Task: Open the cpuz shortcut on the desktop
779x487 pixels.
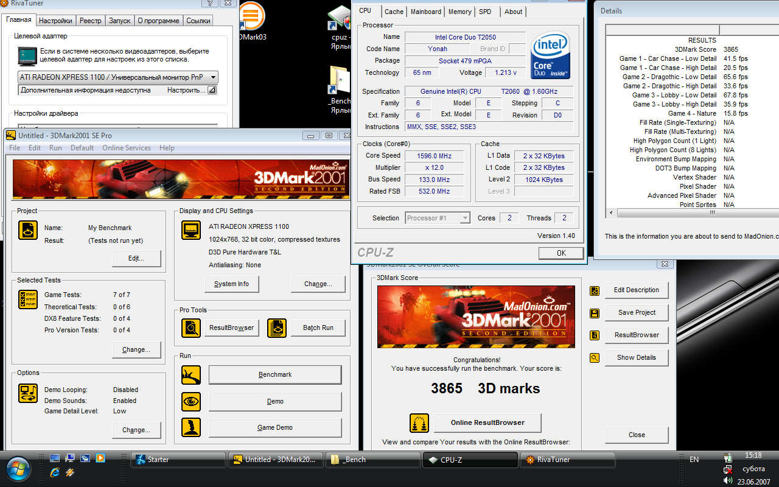Action: click(x=340, y=23)
